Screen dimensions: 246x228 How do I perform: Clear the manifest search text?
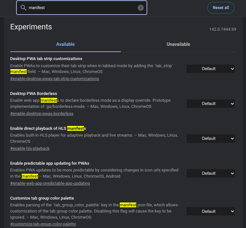pyautogui.click(x=141, y=8)
